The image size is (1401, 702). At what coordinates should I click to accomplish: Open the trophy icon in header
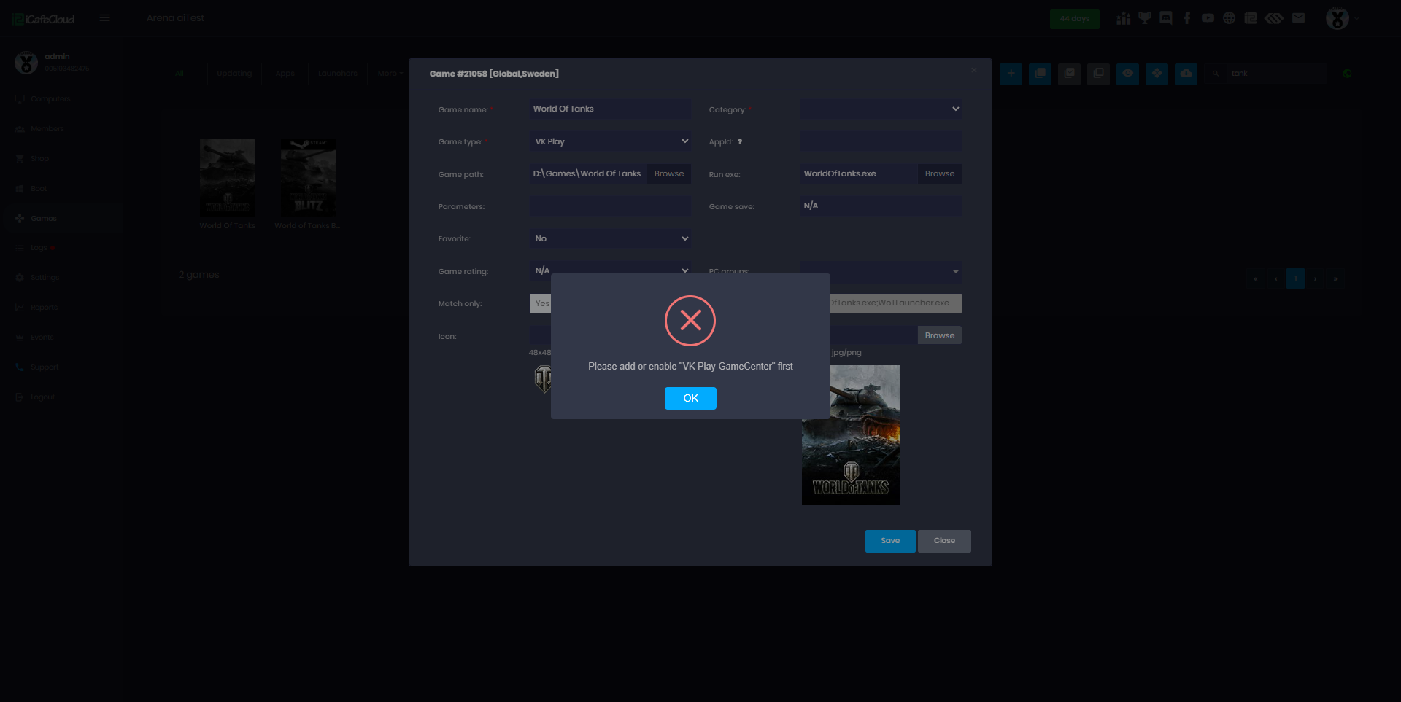pos(1144,18)
